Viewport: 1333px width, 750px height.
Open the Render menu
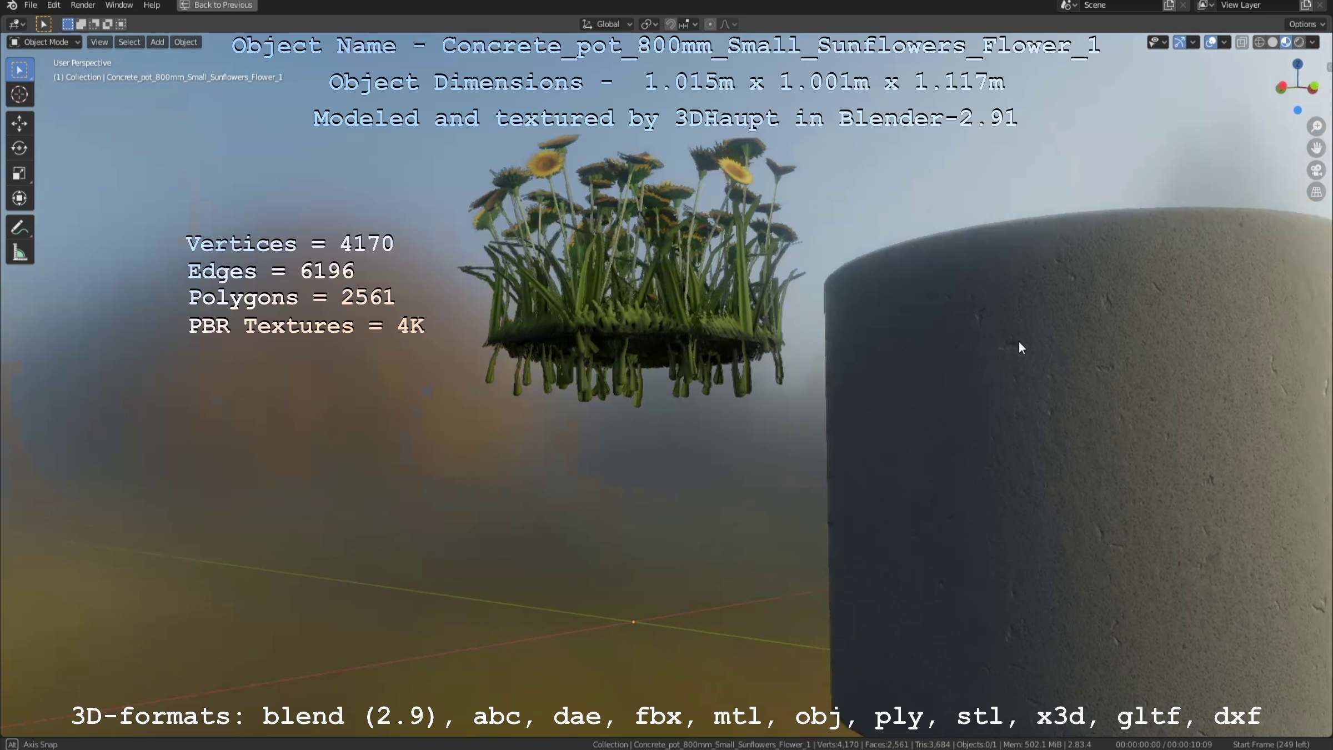click(83, 5)
